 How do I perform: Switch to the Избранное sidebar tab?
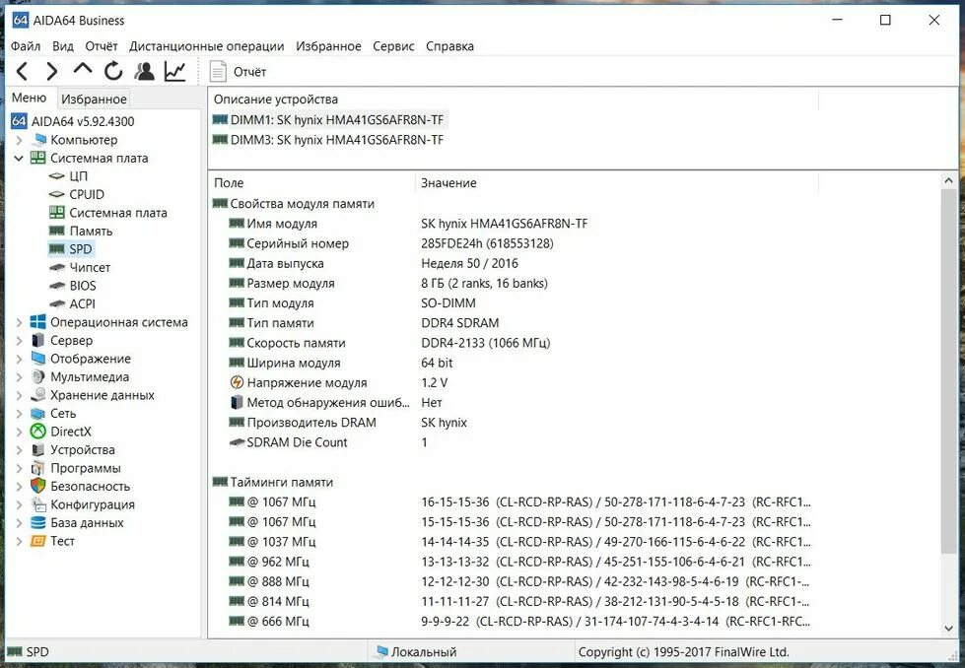tap(95, 100)
